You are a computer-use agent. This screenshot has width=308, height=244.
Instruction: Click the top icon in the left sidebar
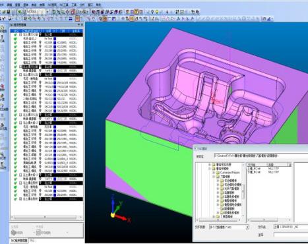click(x=2, y=28)
